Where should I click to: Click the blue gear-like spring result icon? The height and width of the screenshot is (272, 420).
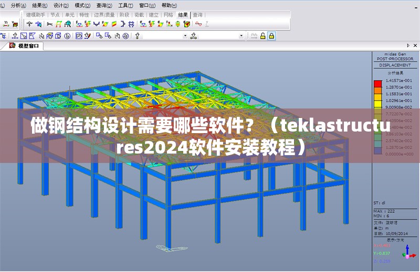131,24
